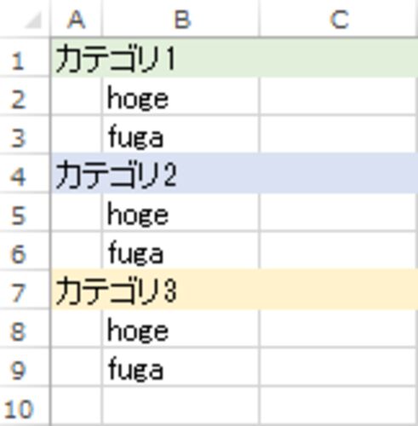Viewport: 418px width, 426px height.
Task: Click the select-all corner triangle
Action: pyautogui.click(x=33, y=20)
